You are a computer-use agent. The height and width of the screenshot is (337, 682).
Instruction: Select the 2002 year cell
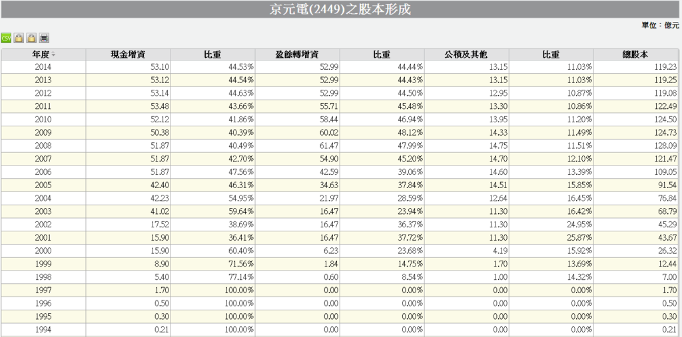pos(43,225)
